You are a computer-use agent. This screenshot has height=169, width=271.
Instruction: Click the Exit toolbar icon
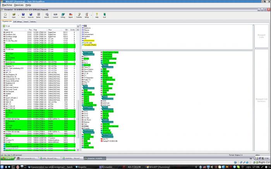click(105, 15)
